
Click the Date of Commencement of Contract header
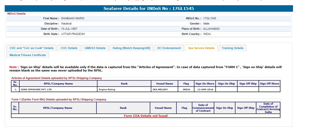coord(203,108)
